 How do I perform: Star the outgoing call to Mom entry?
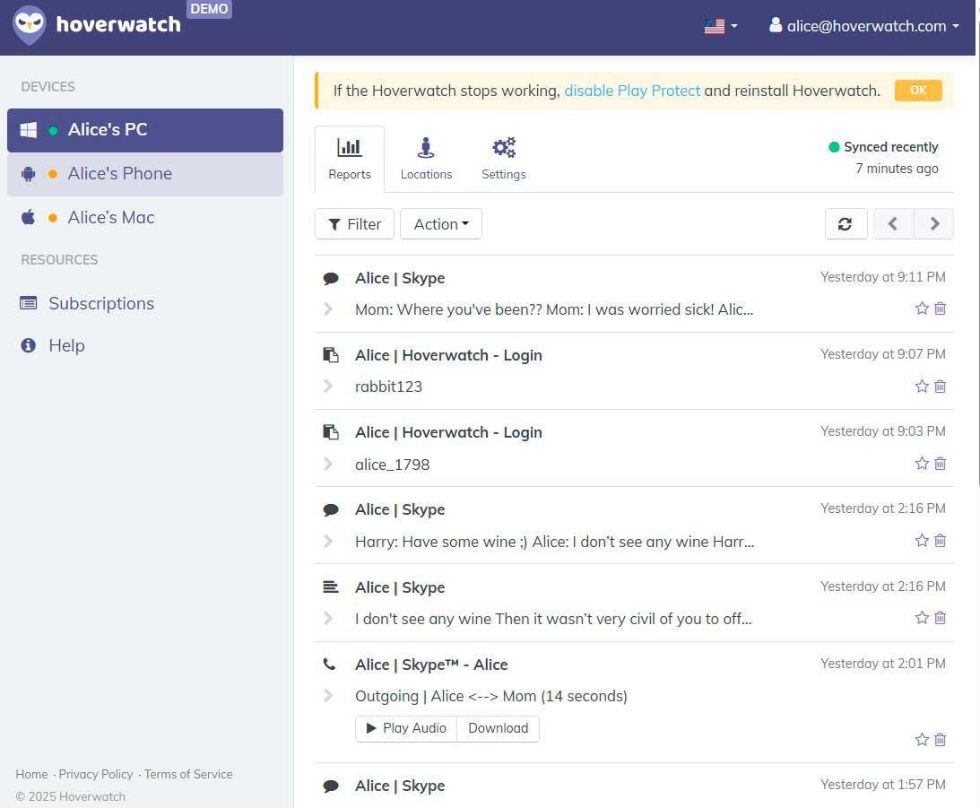coord(922,740)
